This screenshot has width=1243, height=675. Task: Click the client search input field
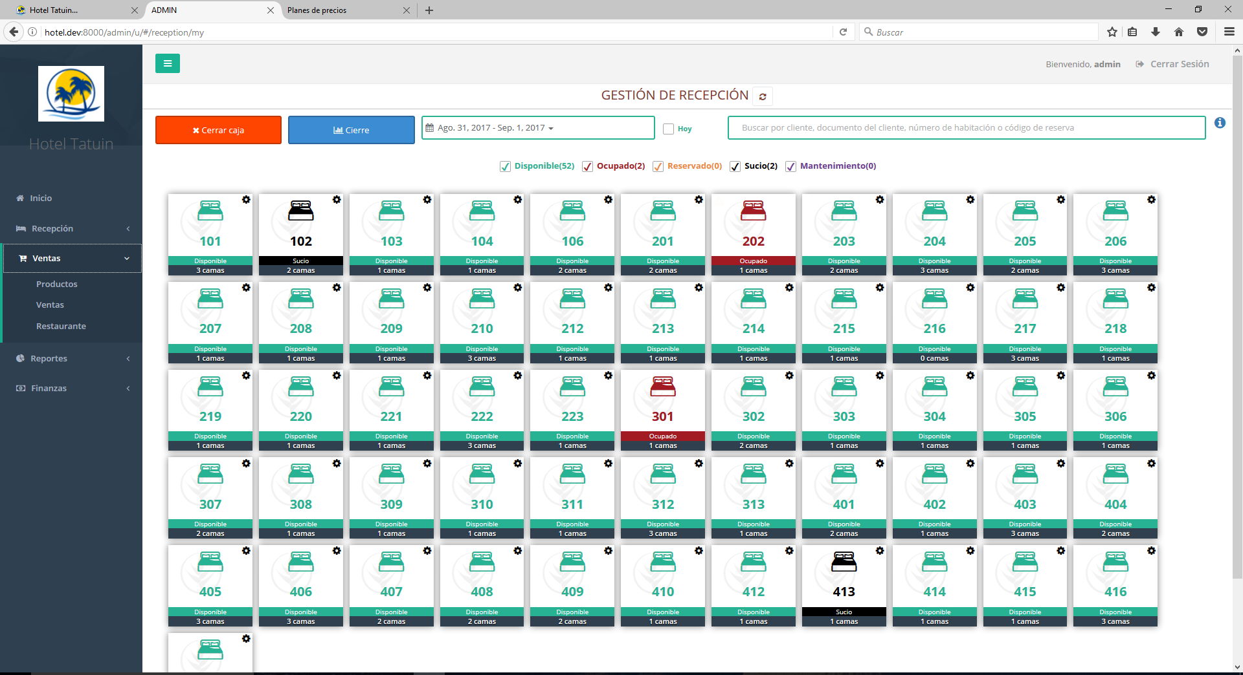[966, 128]
